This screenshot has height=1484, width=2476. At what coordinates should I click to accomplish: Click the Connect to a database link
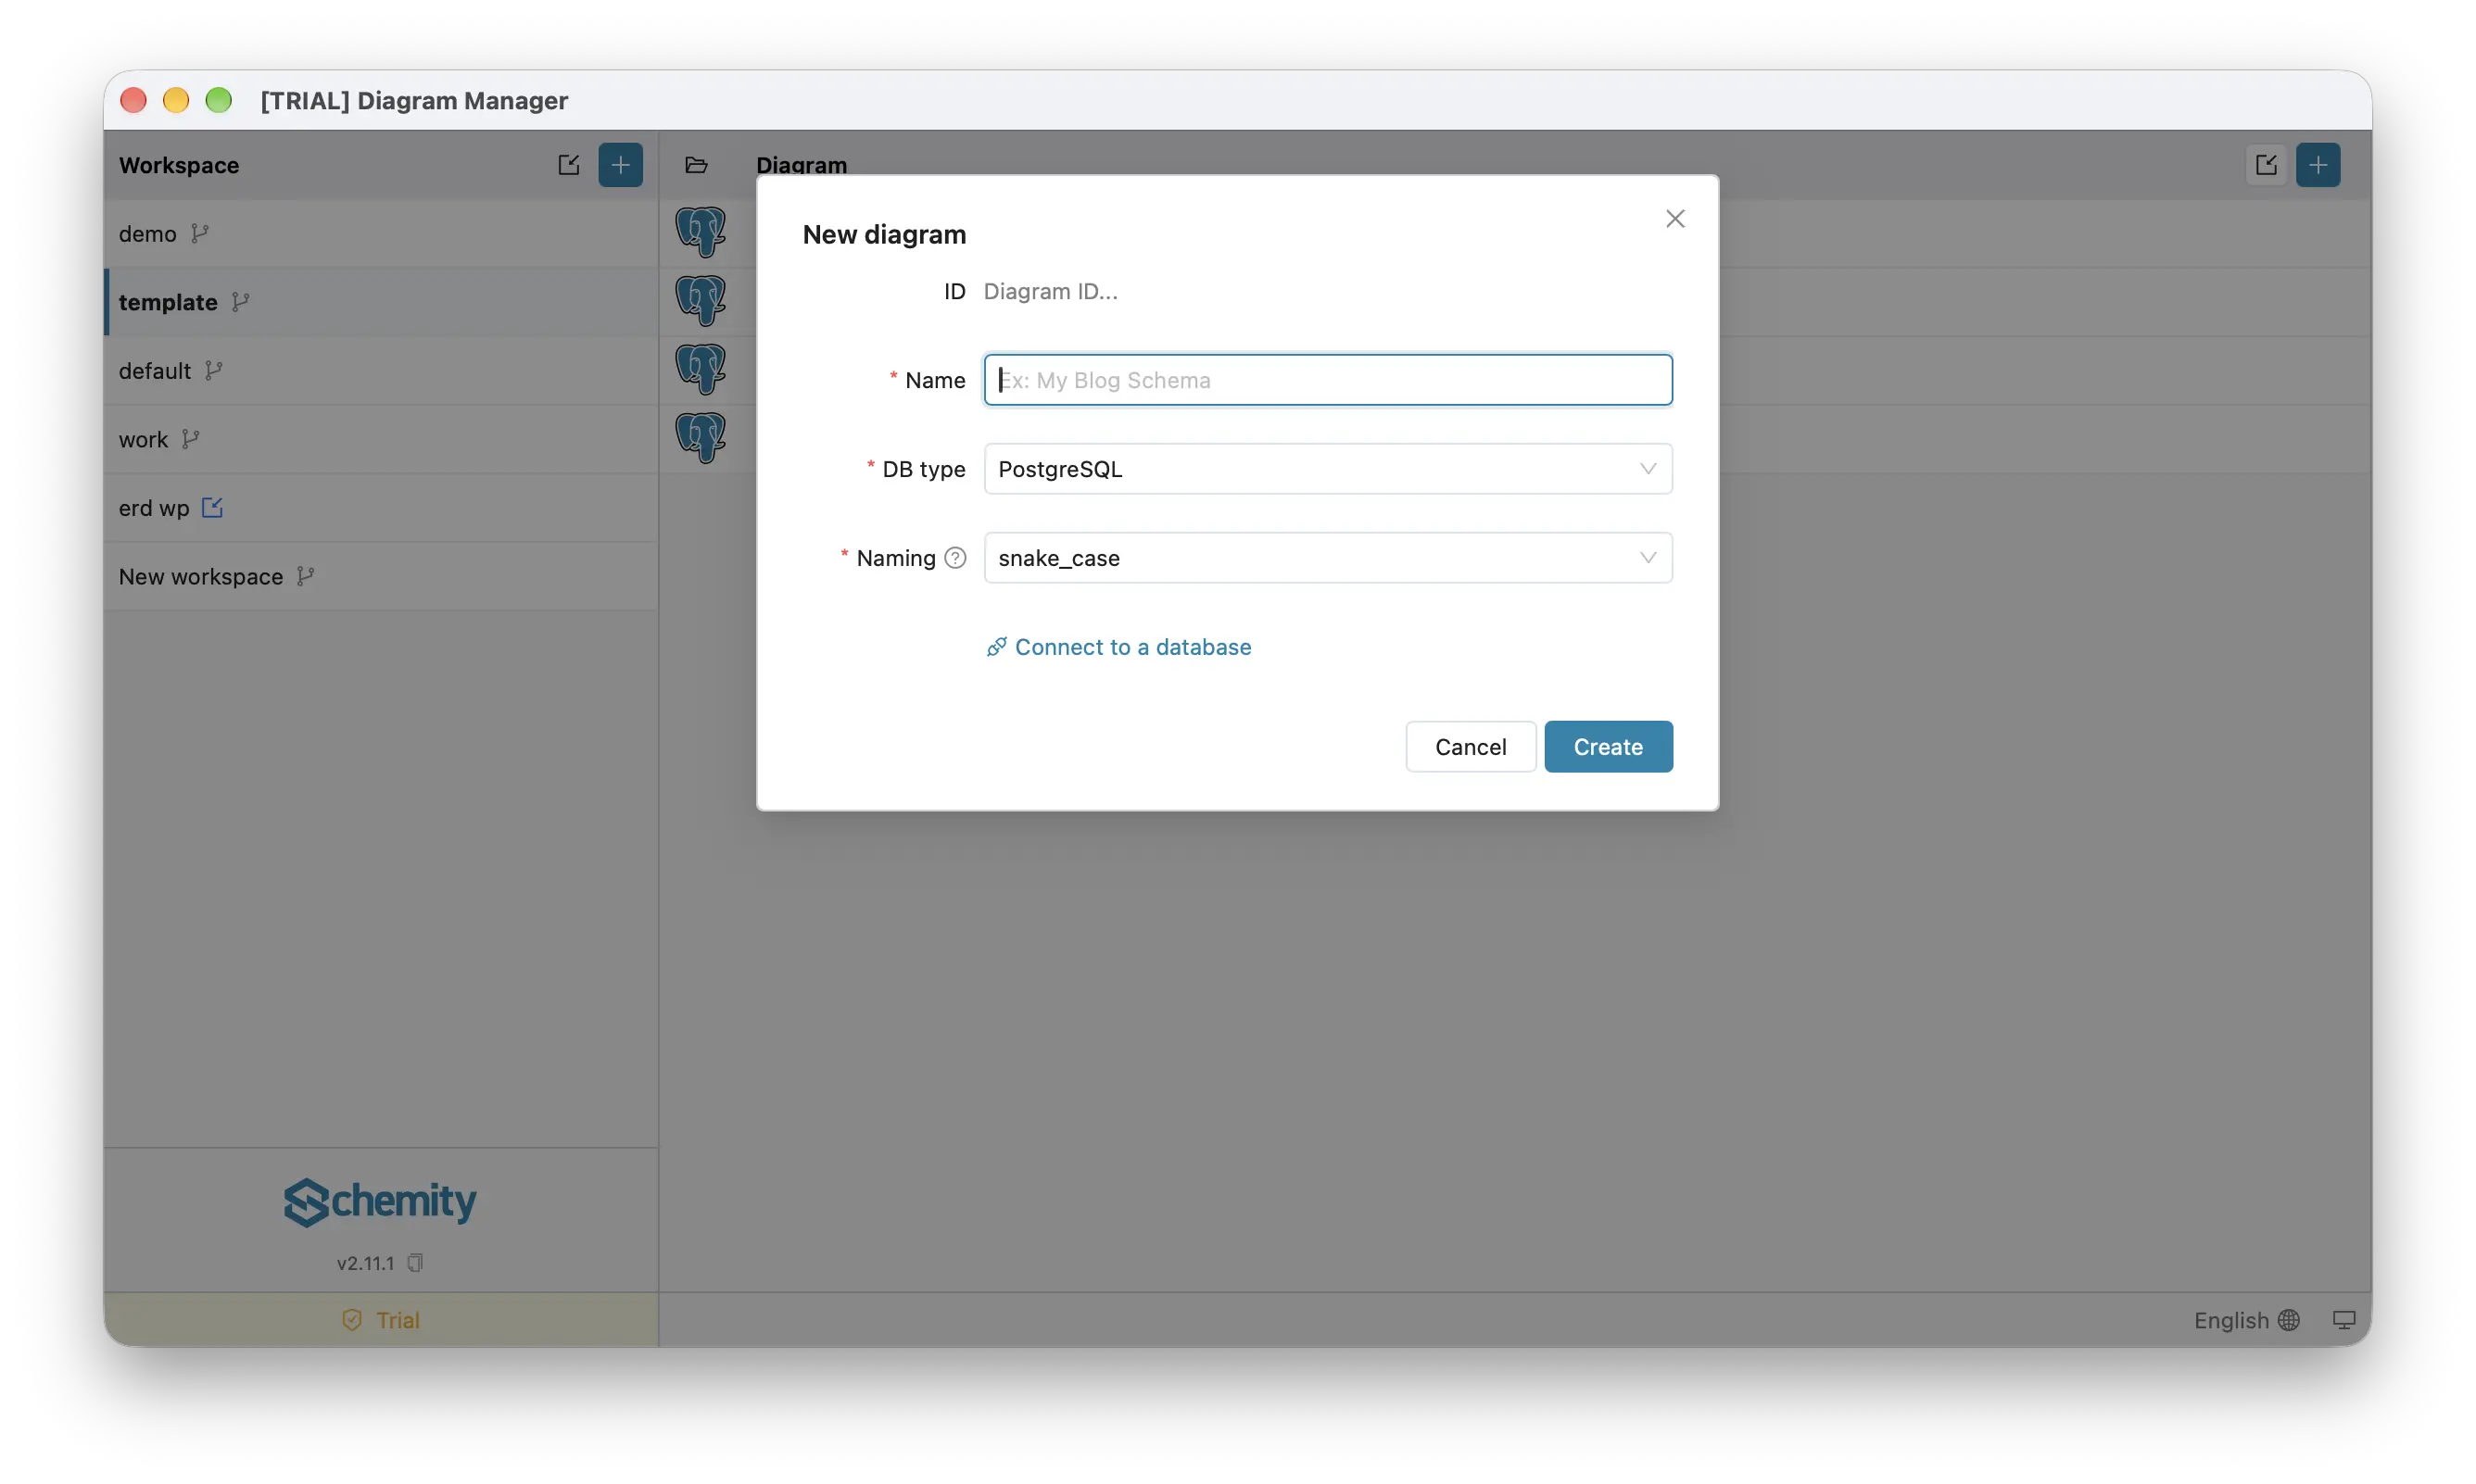coord(1118,647)
